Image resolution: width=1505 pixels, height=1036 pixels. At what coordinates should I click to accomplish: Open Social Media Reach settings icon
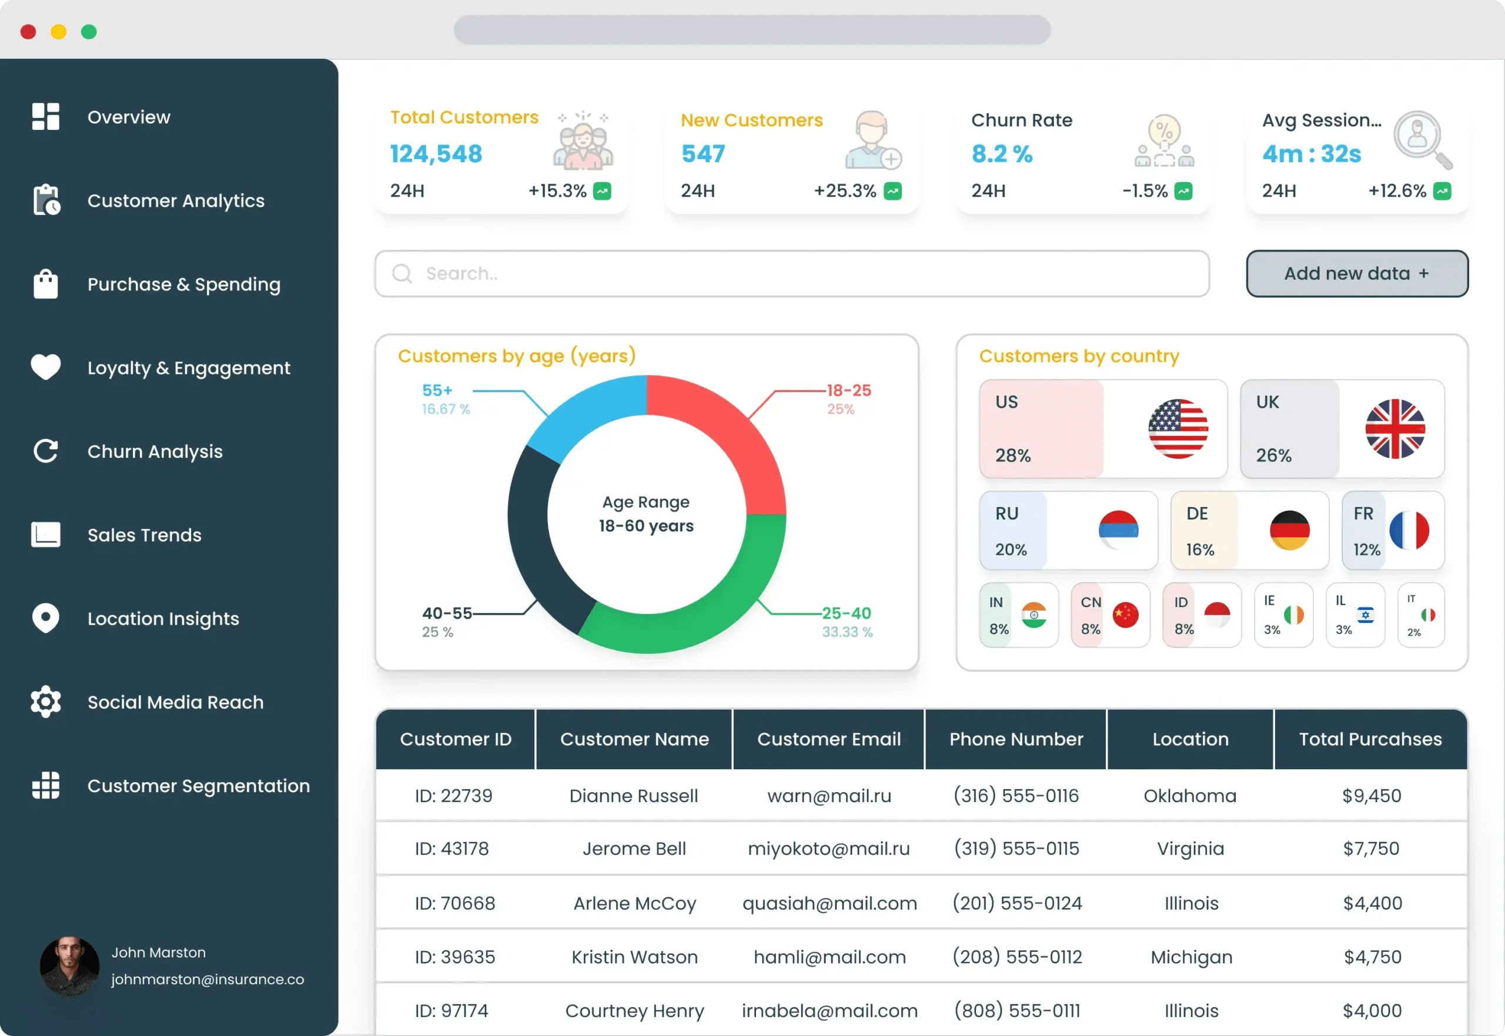tap(45, 702)
